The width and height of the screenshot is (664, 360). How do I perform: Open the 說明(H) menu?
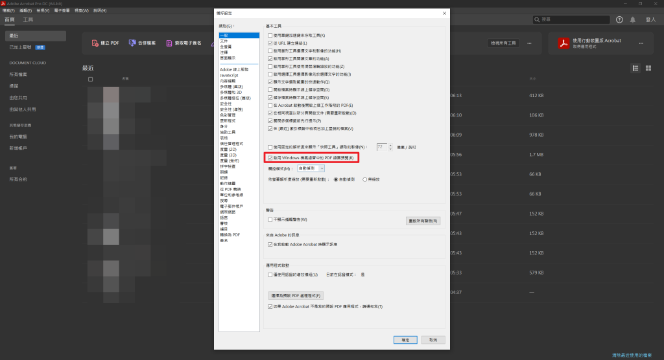[x=100, y=10]
